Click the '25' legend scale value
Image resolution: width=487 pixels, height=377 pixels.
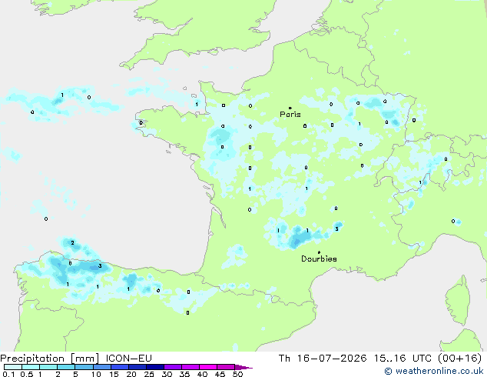pyautogui.click(x=149, y=374)
